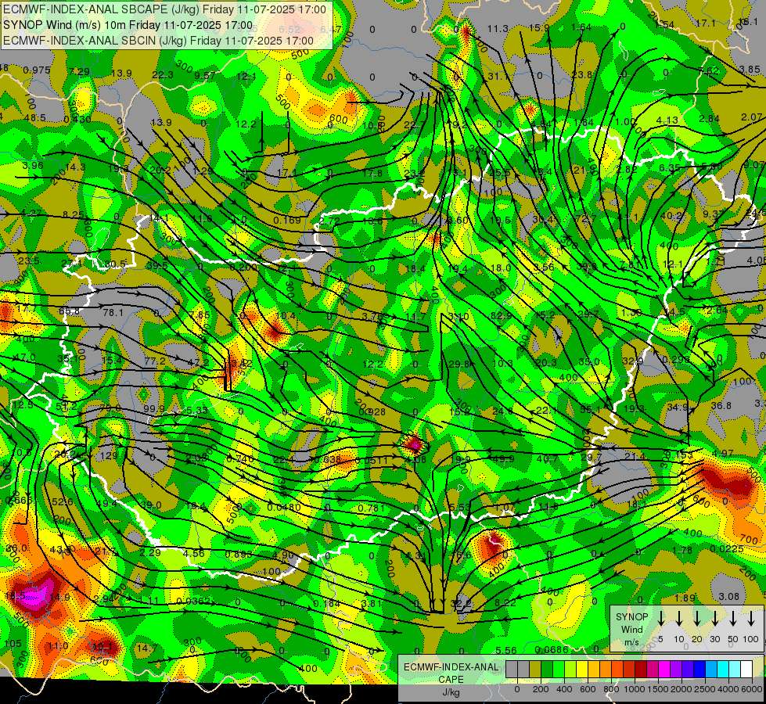Click the map value 77.2

tap(155, 361)
